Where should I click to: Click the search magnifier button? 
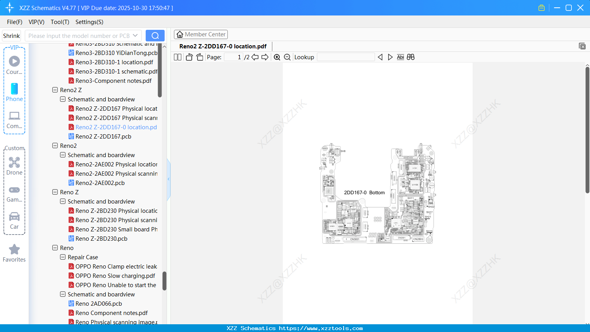tap(155, 36)
